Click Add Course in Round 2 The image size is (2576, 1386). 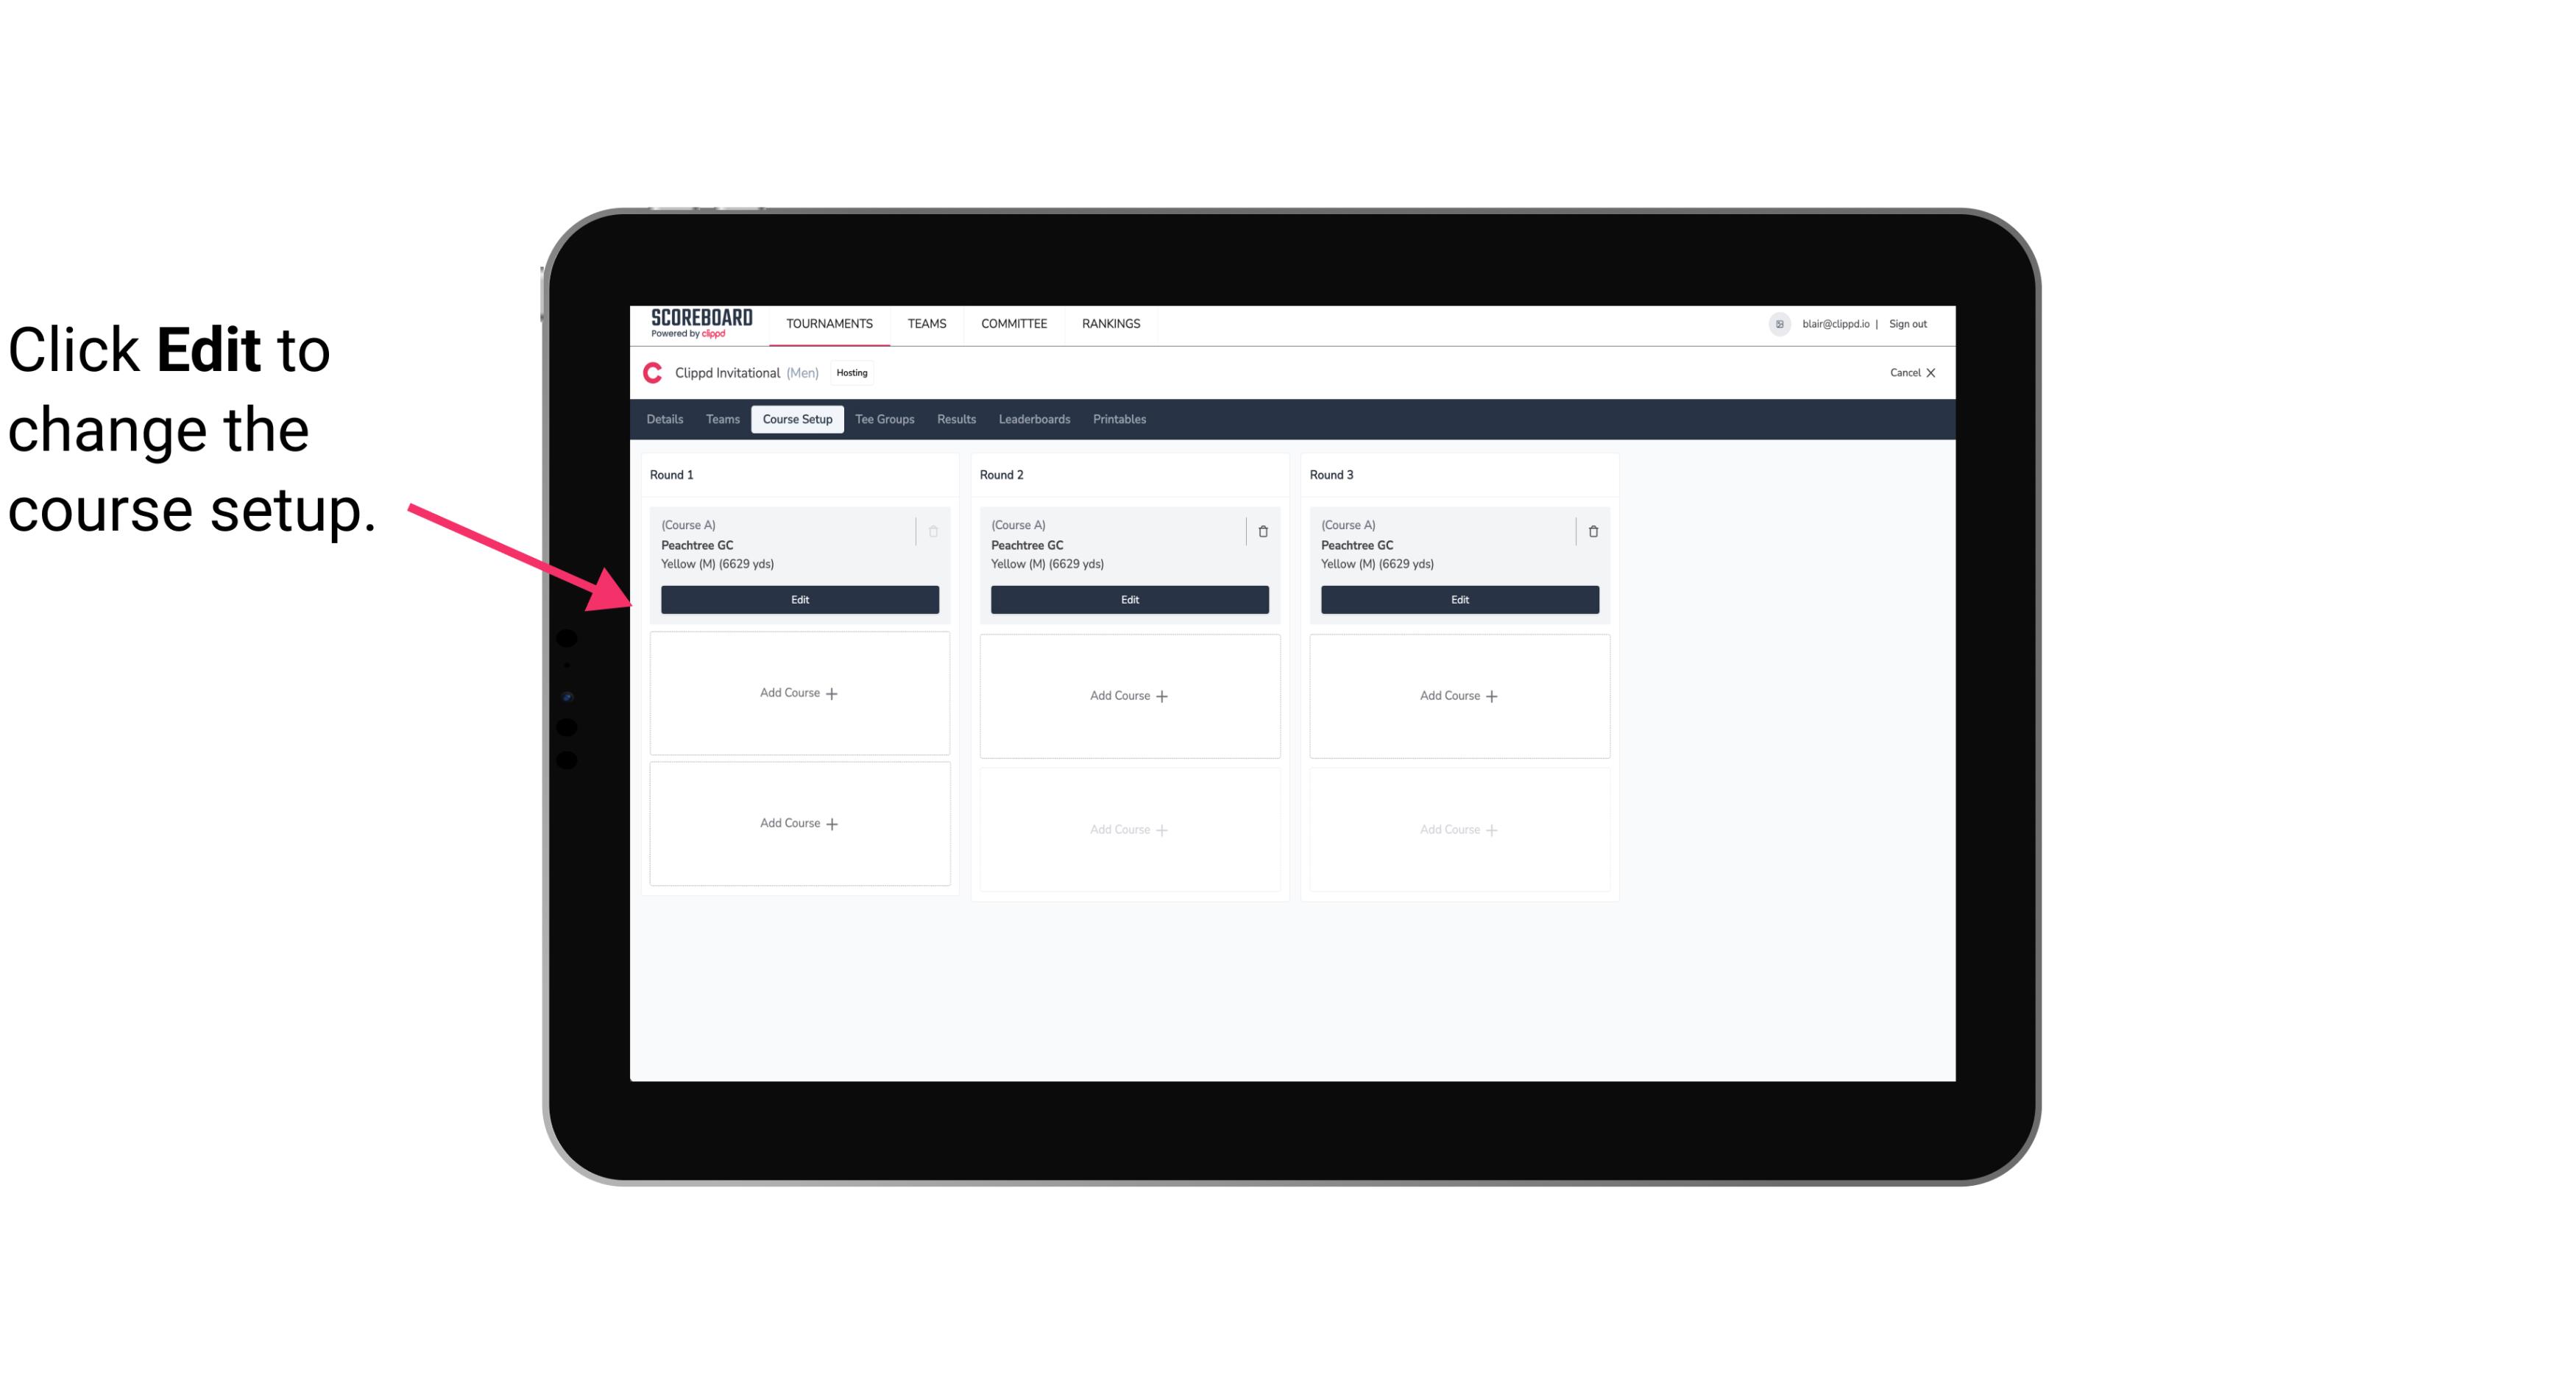1128,695
